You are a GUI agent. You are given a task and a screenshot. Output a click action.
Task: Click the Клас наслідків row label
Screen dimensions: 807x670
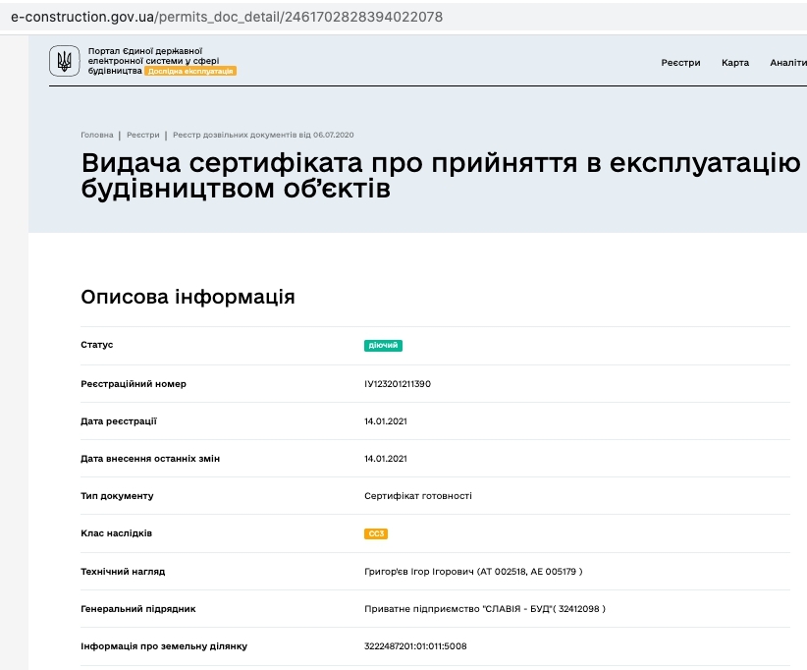[116, 533]
